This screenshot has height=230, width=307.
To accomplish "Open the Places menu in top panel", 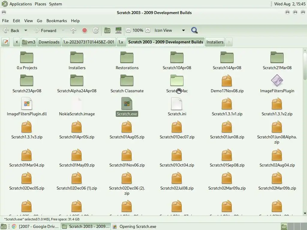I will pos(40,4).
